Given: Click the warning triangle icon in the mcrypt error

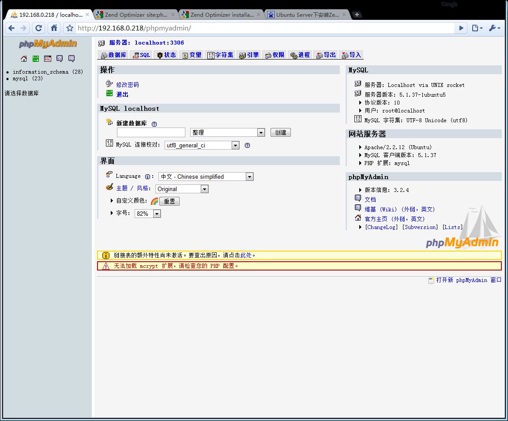Looking at the screenshot, I should tap(106, 266).
